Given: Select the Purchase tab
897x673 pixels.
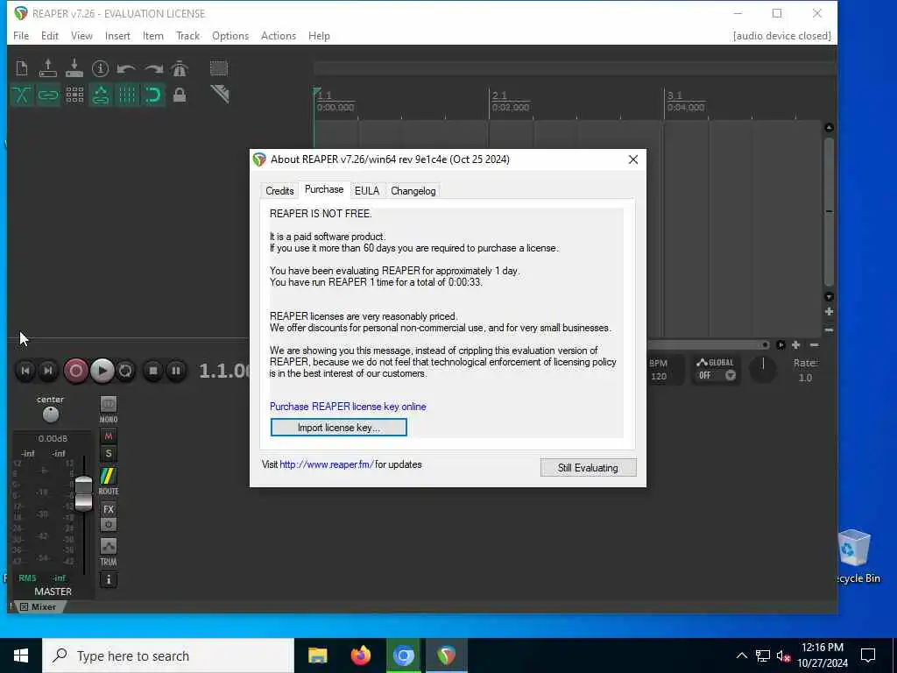Looking at the screenshot, I should (324, 189).
